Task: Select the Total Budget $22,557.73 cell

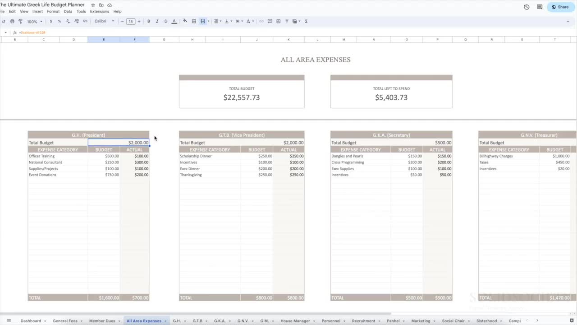Action: click(242, 97)
